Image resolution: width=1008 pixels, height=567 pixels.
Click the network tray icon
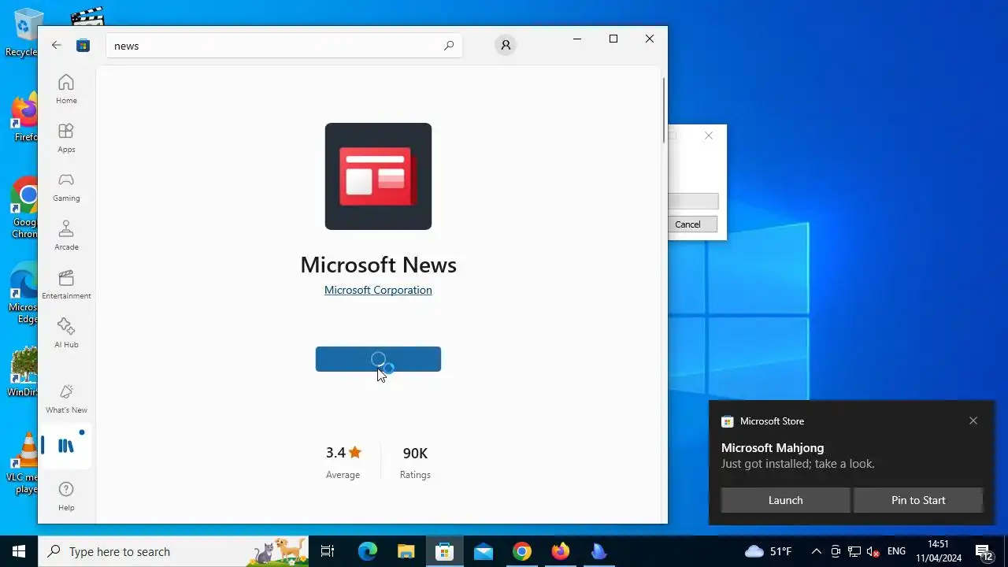tap(854, 551)
